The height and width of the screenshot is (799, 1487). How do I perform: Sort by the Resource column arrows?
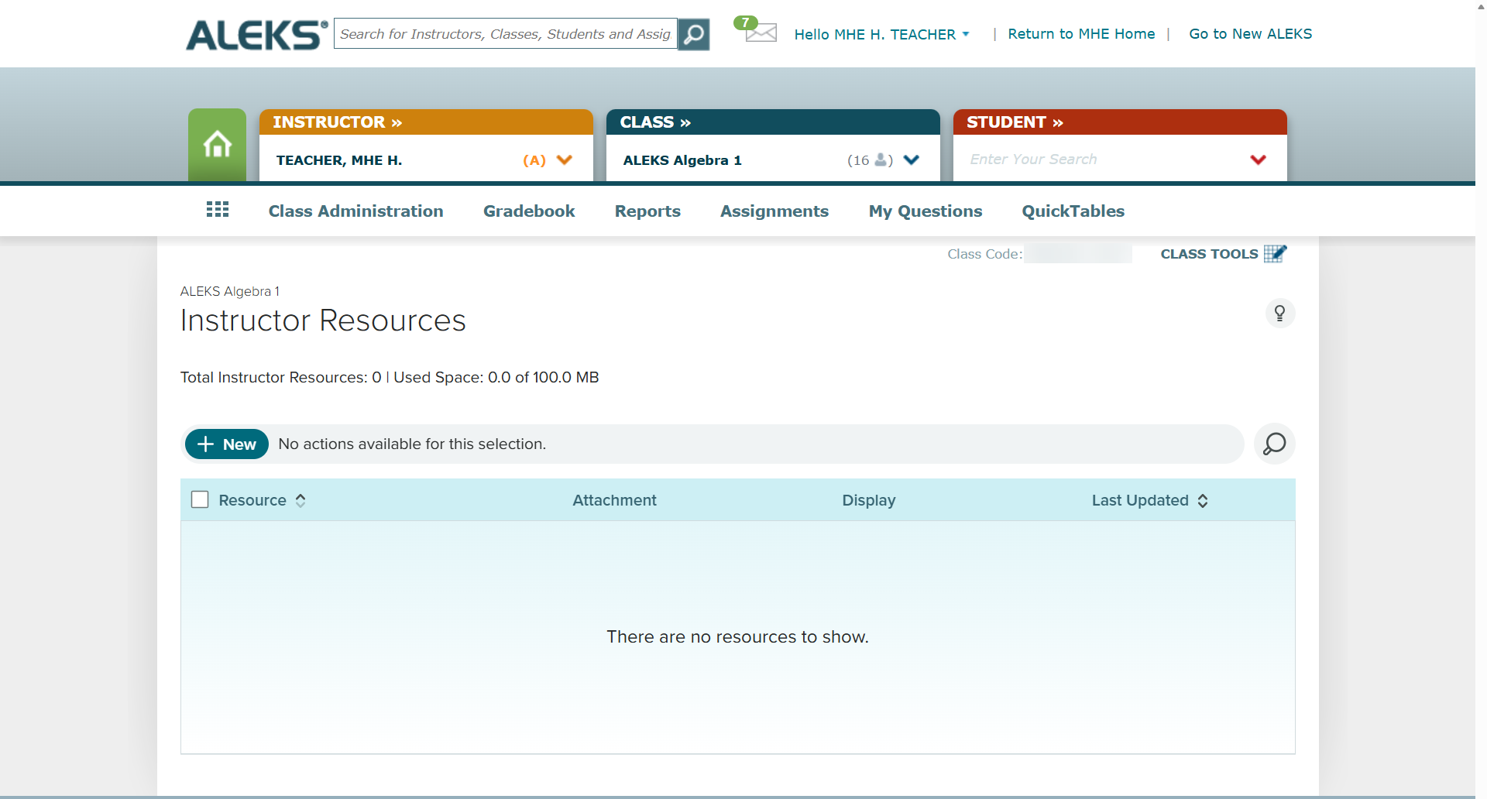[300, 501]
